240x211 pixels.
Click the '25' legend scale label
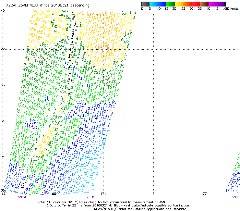coord(183,9)
